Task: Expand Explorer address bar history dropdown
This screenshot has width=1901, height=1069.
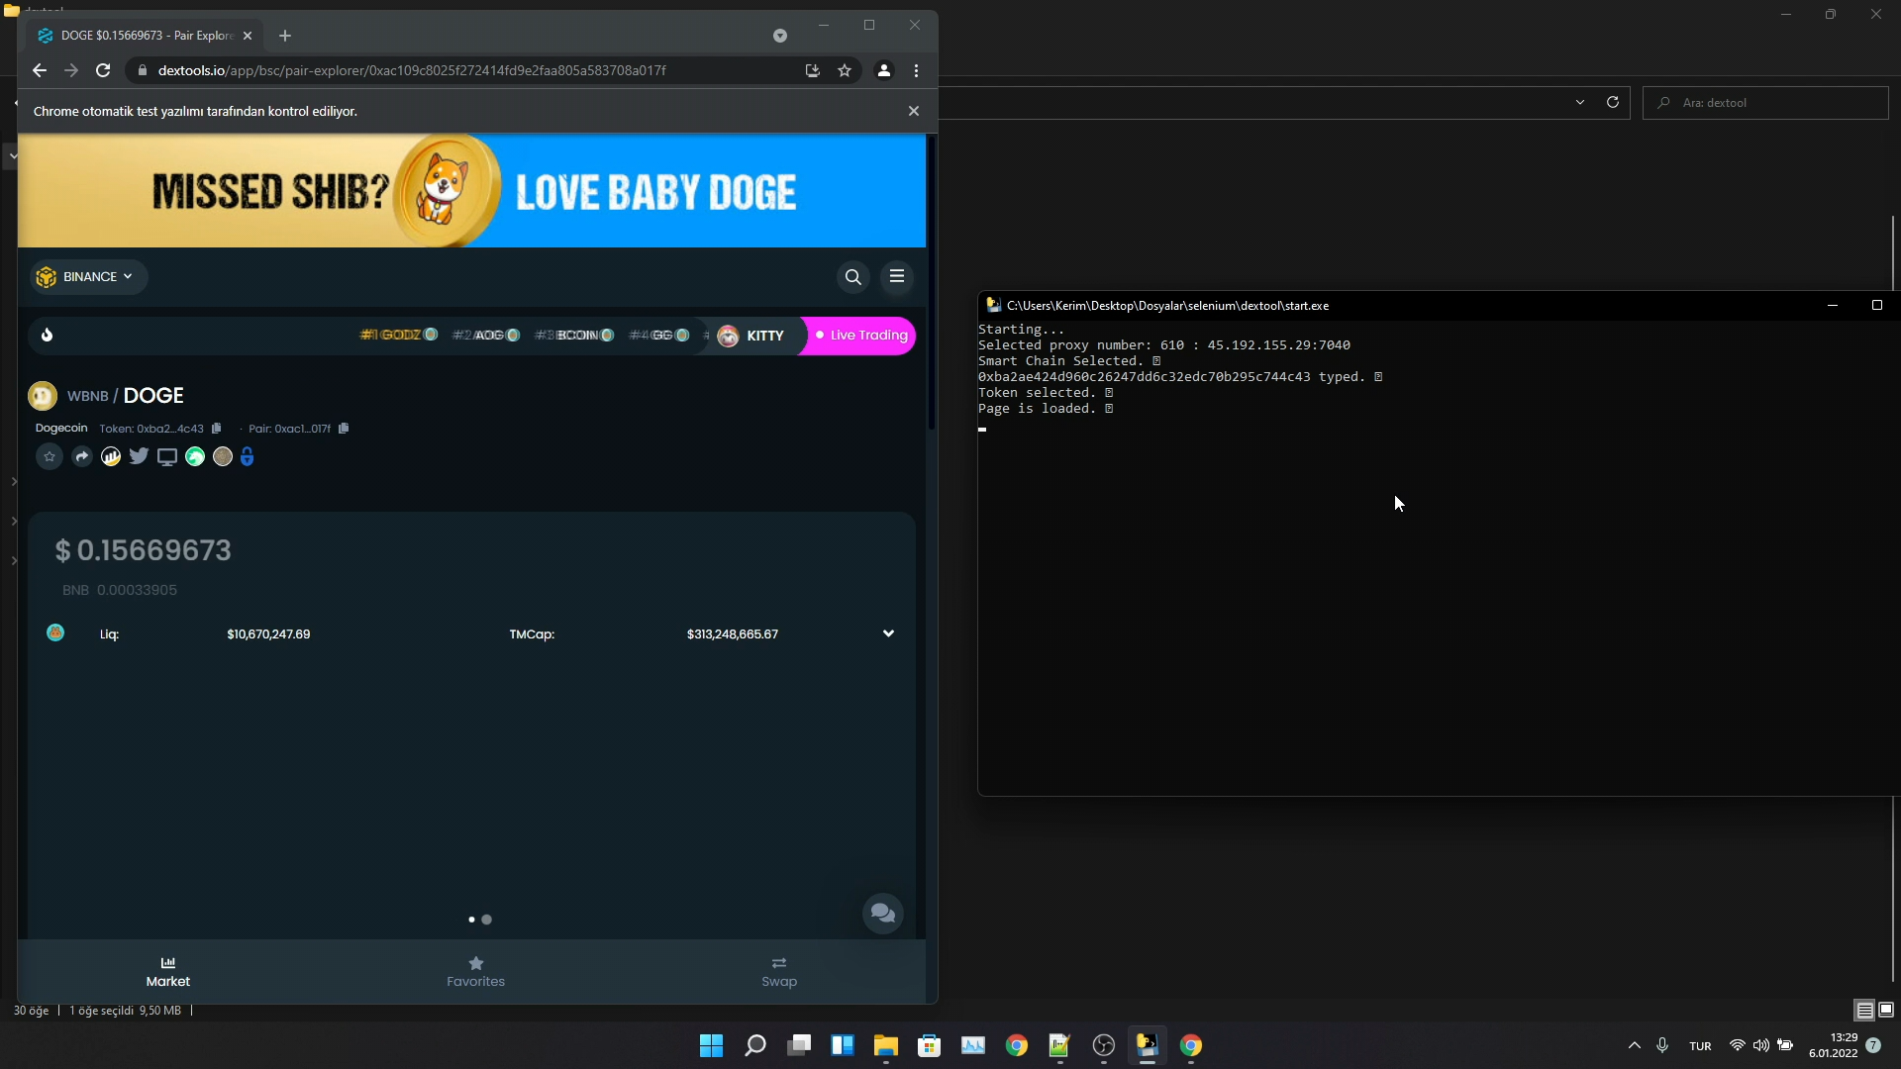Action: pyautogui.click(x=1579, y=102)
